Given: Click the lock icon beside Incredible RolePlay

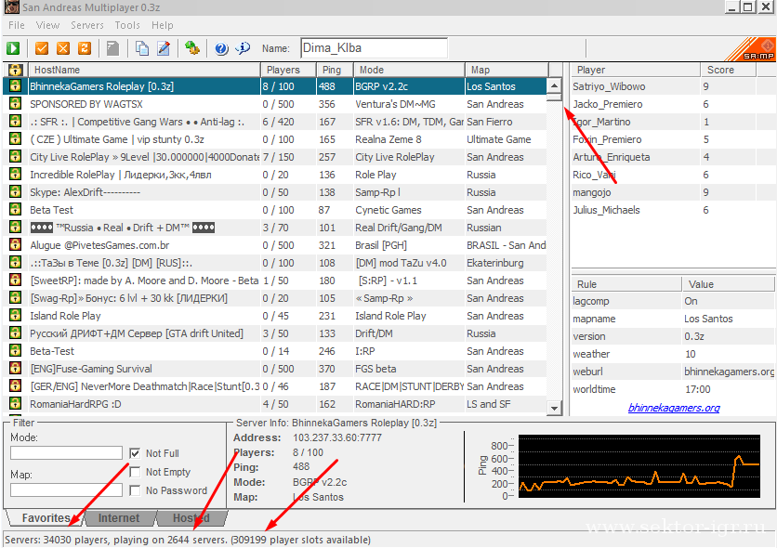Looking at the screenshot, I should point(16,175).
